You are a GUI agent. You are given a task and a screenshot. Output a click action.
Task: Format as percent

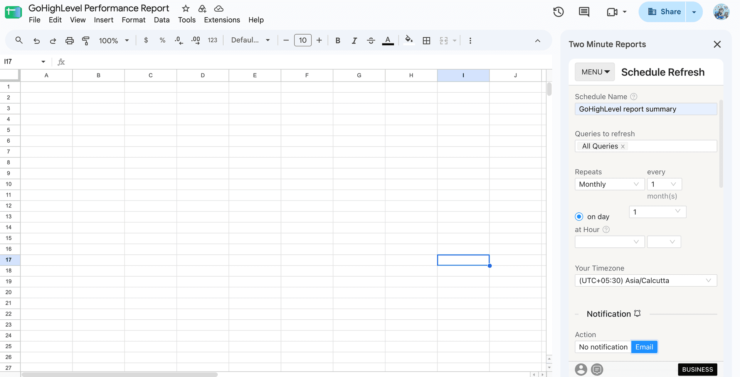(162, 40)
